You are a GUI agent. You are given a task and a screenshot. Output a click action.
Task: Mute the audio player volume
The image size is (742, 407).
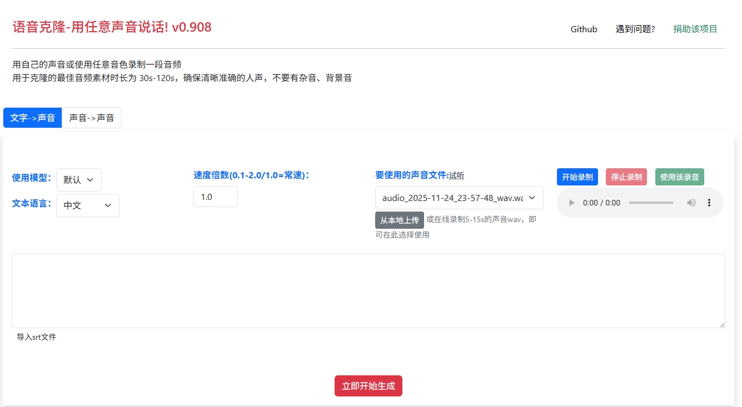[691, 202]
